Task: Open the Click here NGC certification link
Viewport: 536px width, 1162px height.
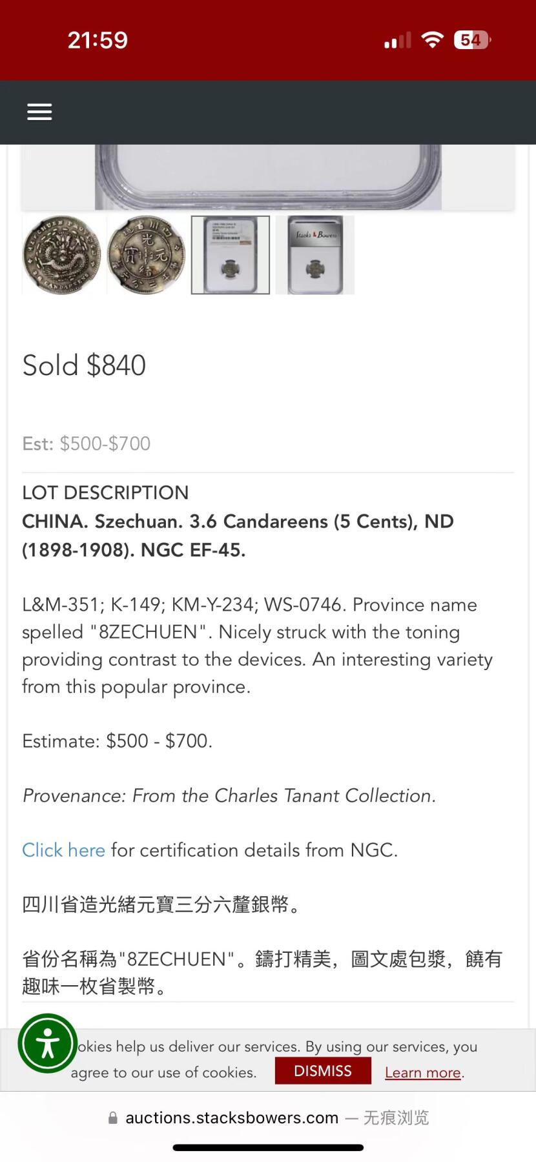Action: pos(63,850)
